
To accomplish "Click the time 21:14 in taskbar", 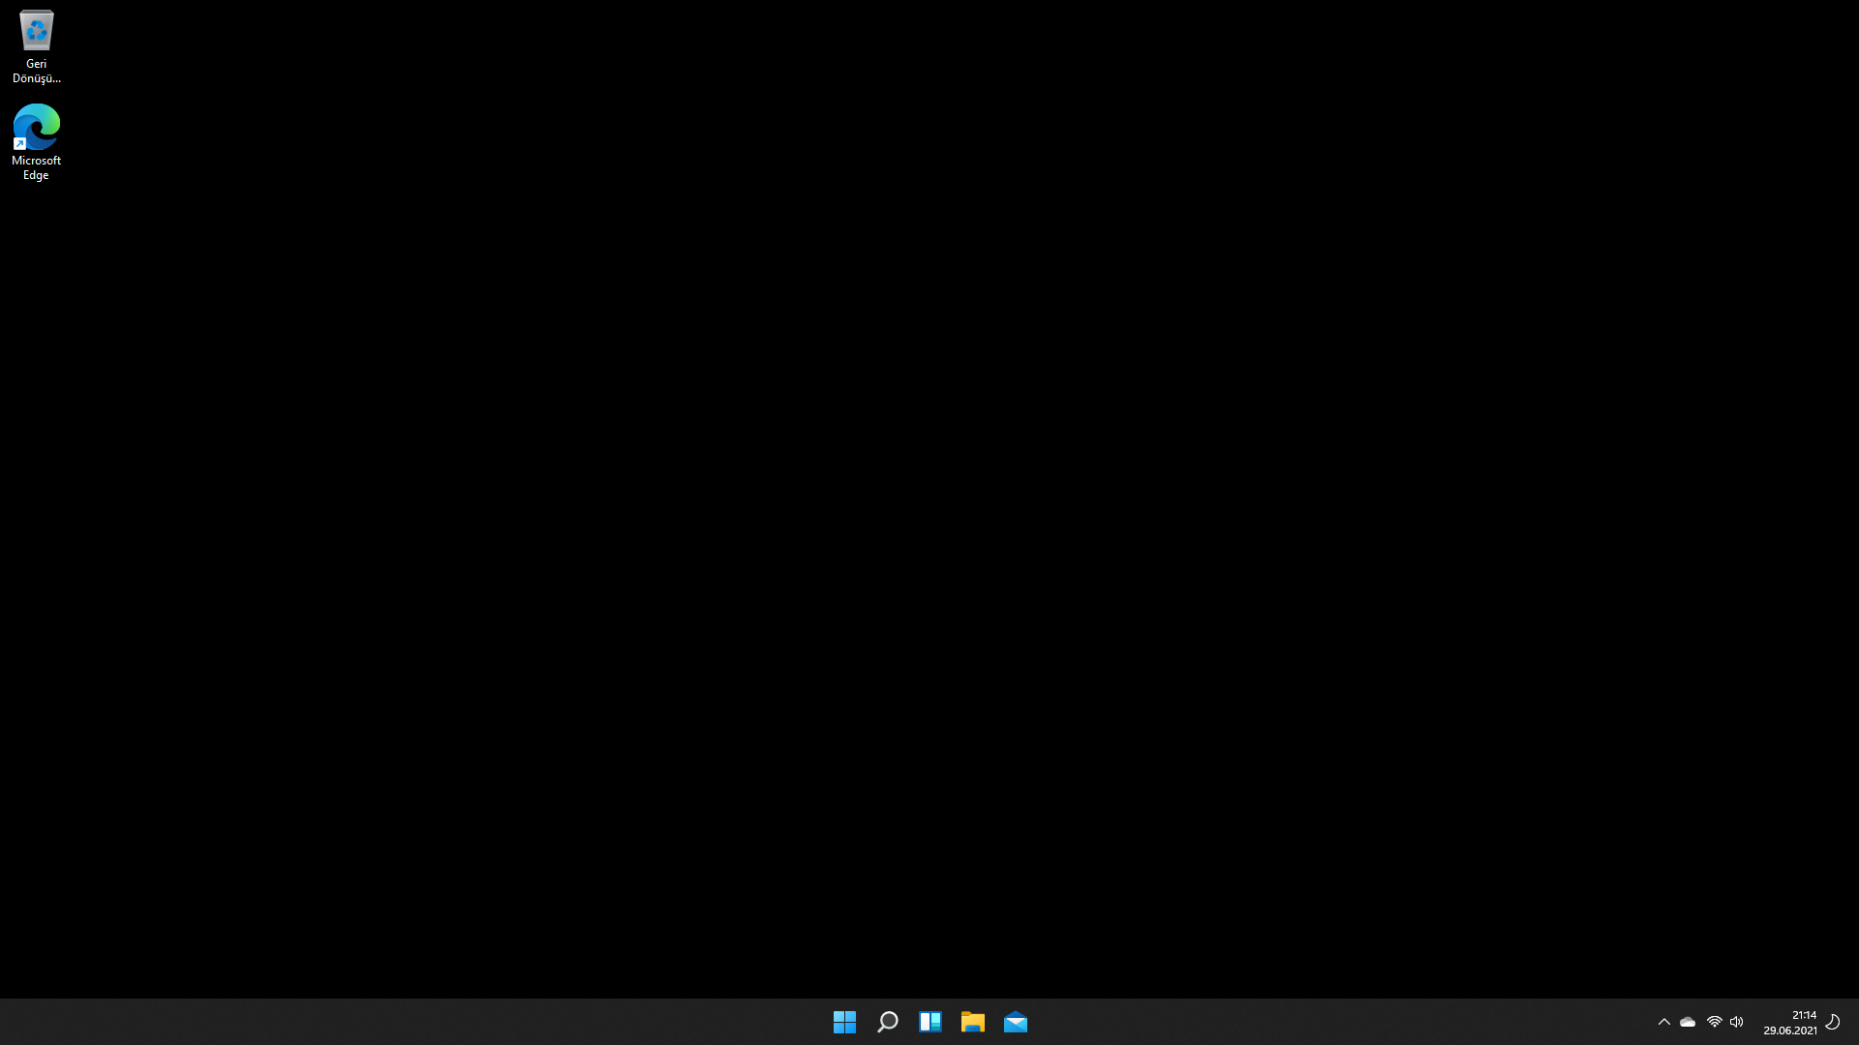I will 1803,1015.
